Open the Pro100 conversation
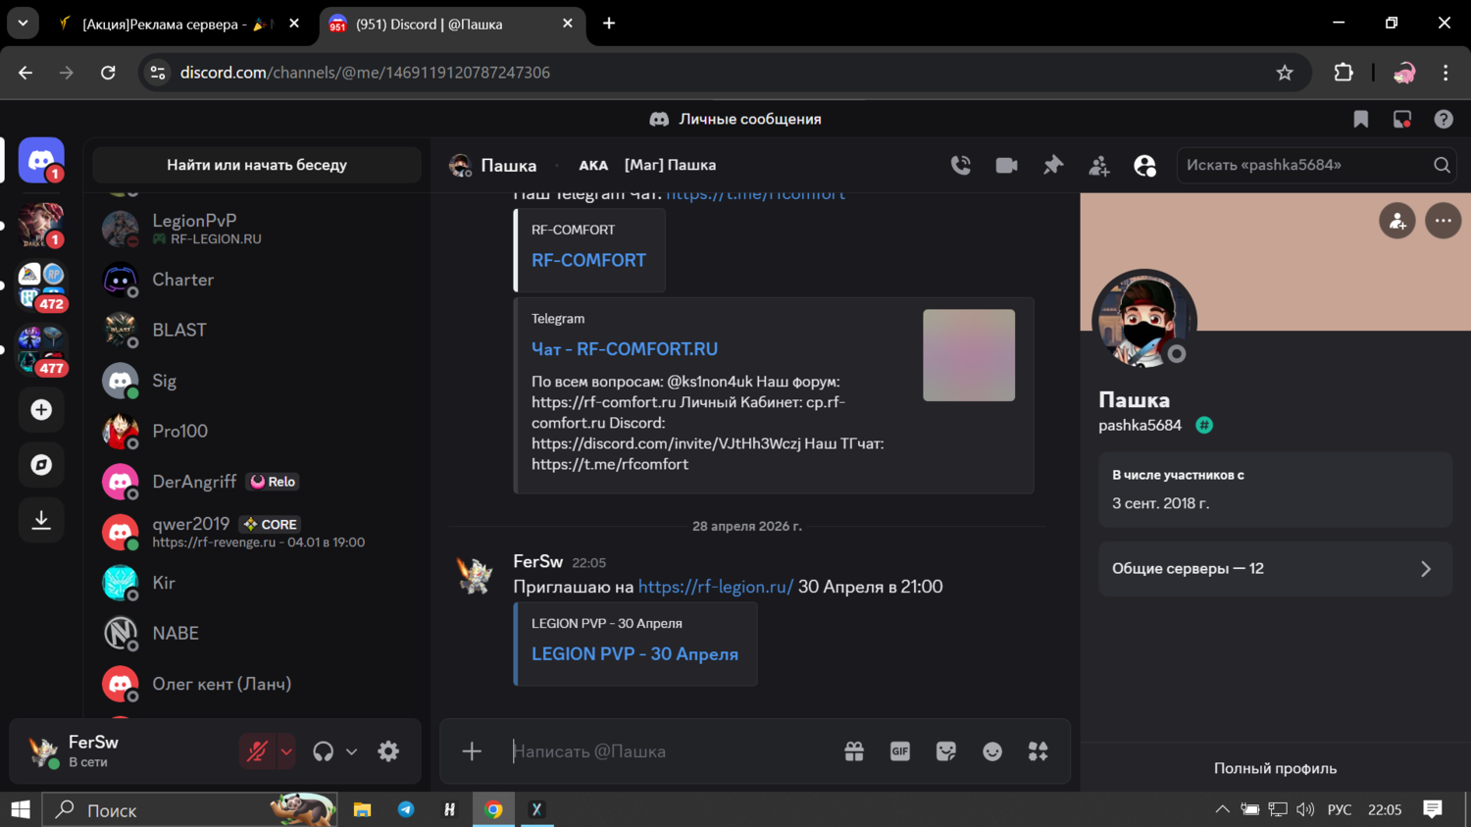Viewport: 1471px width, 827px height. [x=257, y=431]
